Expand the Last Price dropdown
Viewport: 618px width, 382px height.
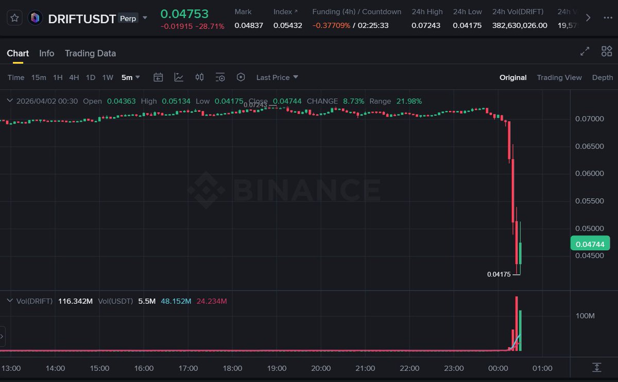(x=277, y=77)
